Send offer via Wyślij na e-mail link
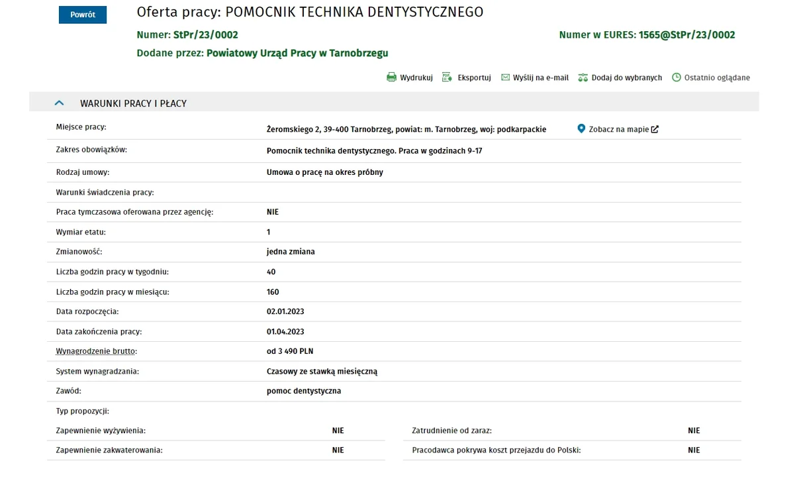 click(541, 78)
